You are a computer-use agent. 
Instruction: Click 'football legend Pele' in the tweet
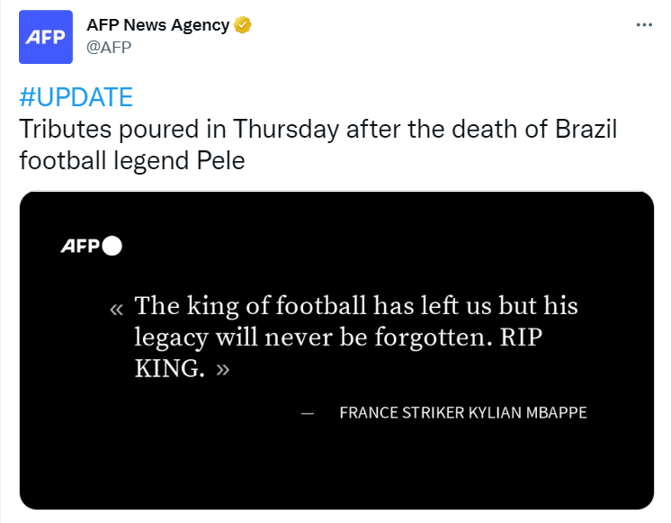click(x=132, y=160)
